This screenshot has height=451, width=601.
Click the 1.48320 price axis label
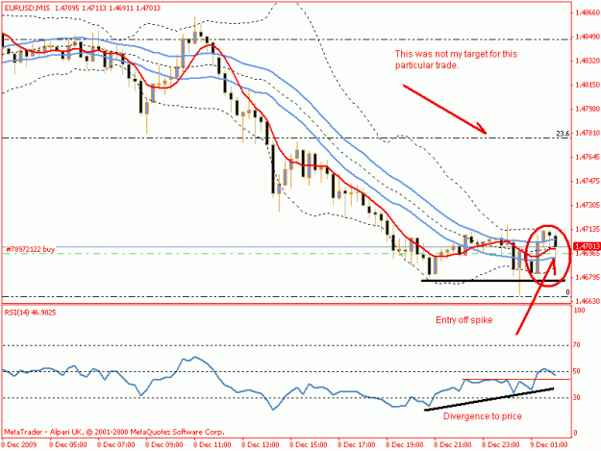(588, 61)
